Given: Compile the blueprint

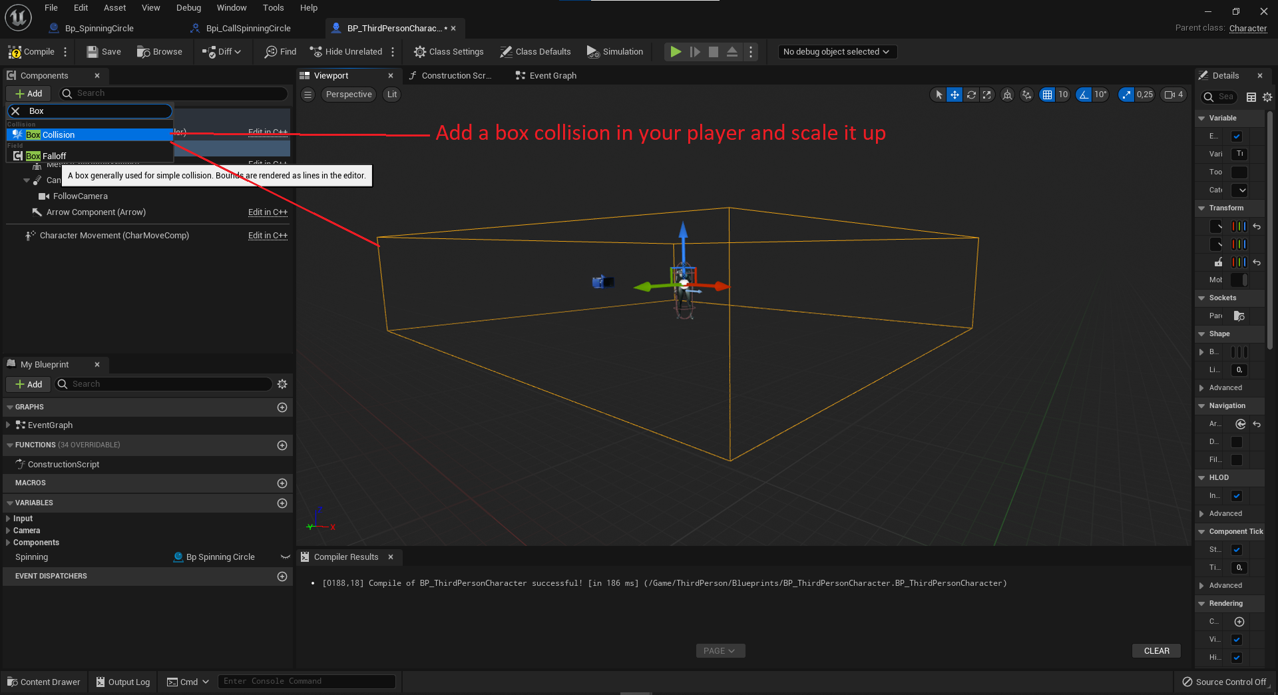Looking at the screenshot, I should coord(31,52).
